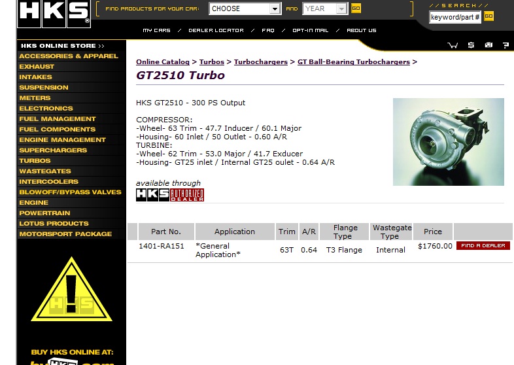Image resolution: width=514 pixels, height=365 pixels.
Task: Click the Online Catalog breadcrumb link
Action: pyautogui.click(x=163, y=62)
